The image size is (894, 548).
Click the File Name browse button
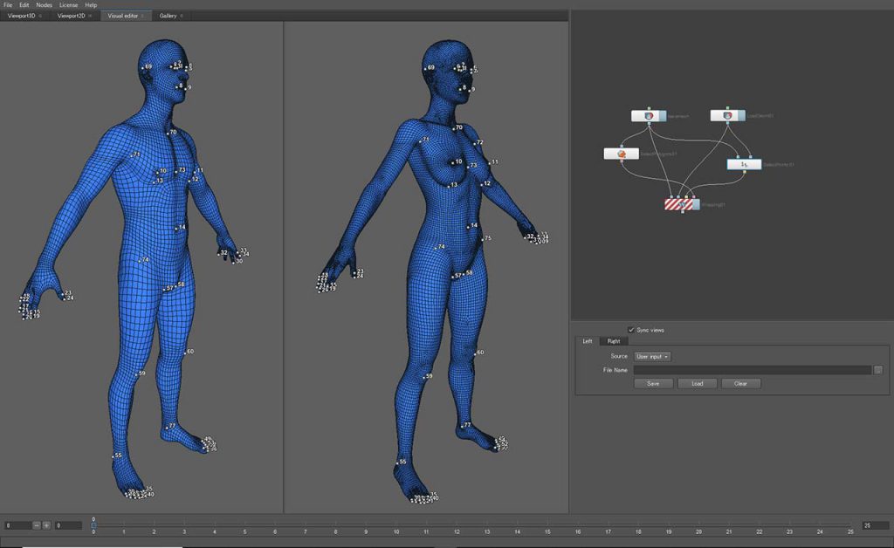coord(877,370)
